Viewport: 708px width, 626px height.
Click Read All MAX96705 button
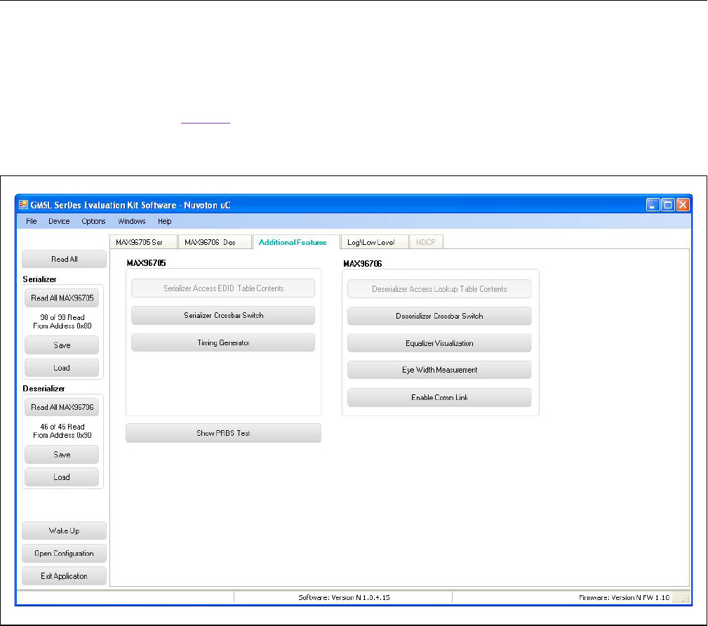[x=62, y=298]
